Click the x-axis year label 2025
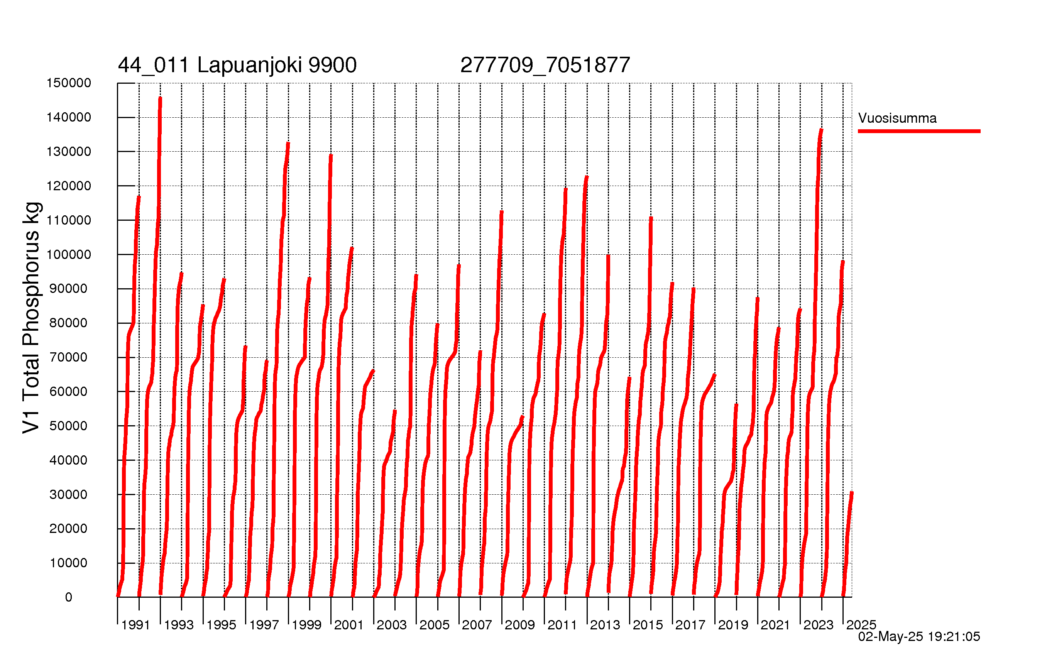Viewport: 1042px width, 656px height. point(861,625)
